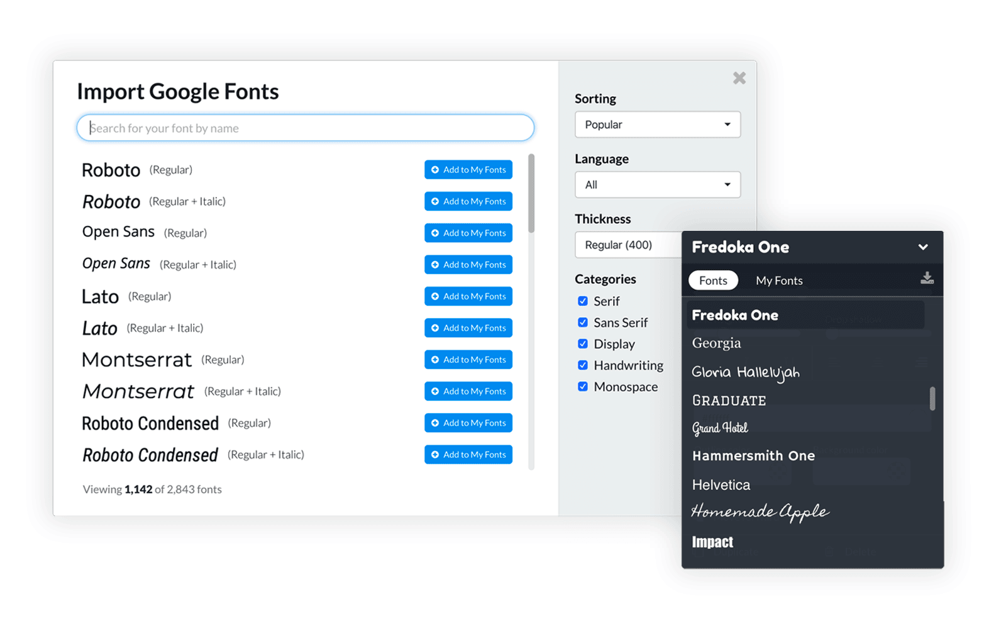The height and width of the screenshot is (629, 1006).
Task: Uncheck the Monospace category
Action: tap(583, 386)
